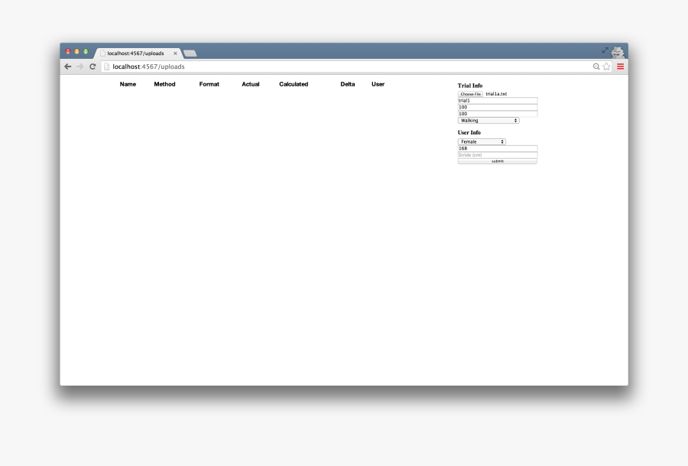Open the Walking activity dropdown
688x466 pixels.
coord(488,120)
